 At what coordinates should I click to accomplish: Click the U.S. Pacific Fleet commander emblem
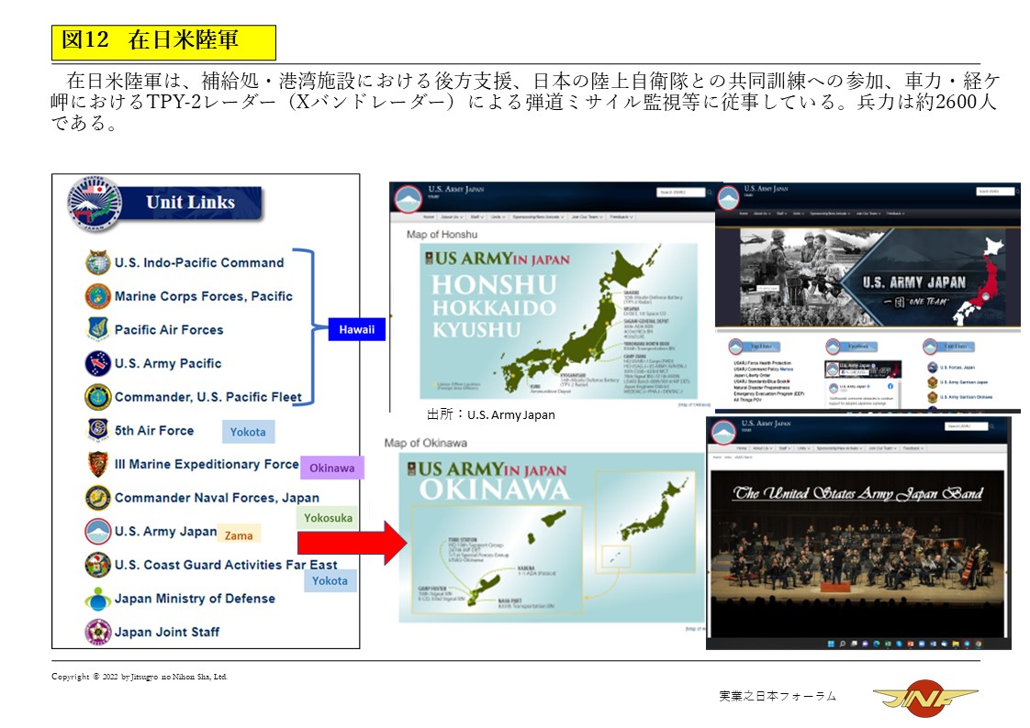tap(97, 396)
